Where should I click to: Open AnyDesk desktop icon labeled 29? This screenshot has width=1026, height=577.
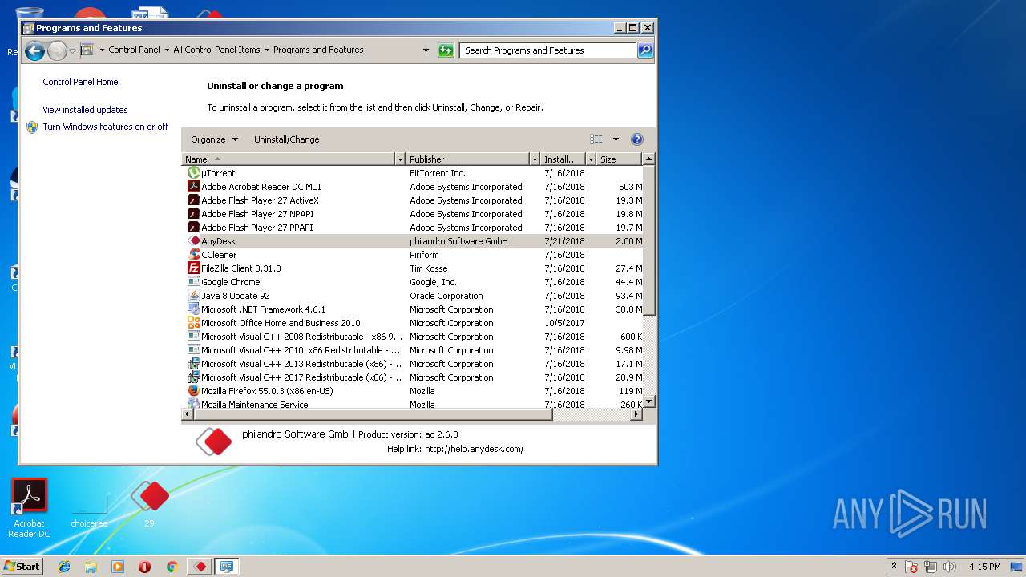coord(150,504)
